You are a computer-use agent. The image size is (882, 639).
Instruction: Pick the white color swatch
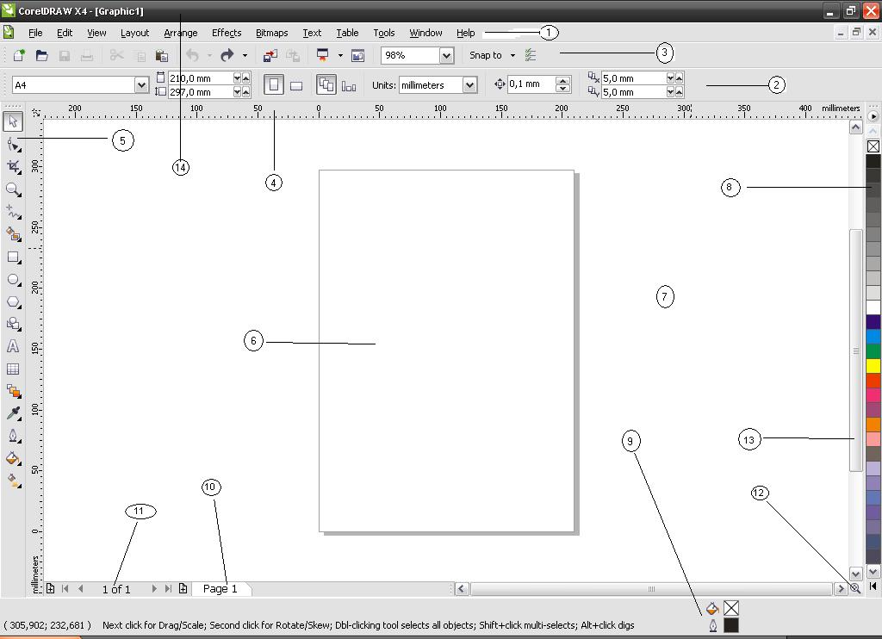pyautogui.click(x=873, y=307)
